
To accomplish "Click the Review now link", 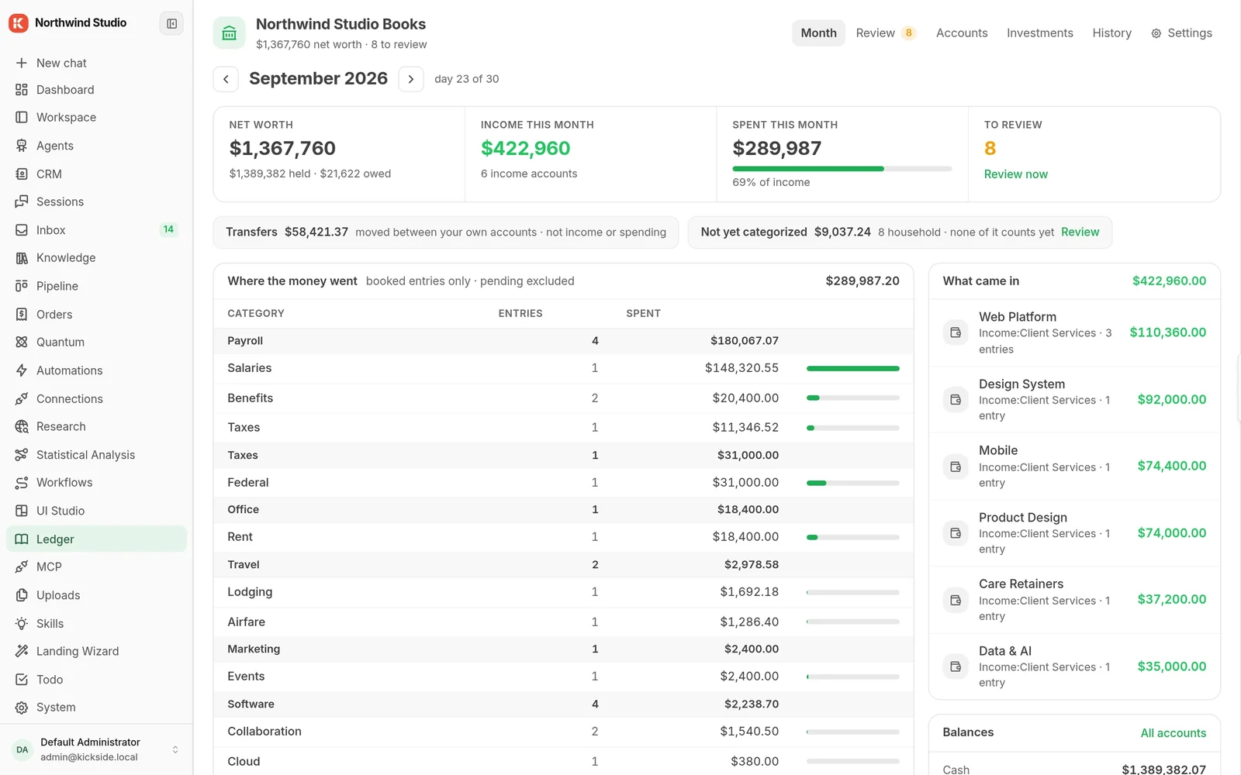I will coord(1015,174).
